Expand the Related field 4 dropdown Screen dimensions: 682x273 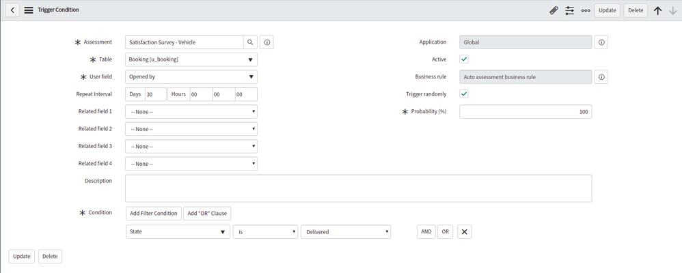tap(191, 164)
